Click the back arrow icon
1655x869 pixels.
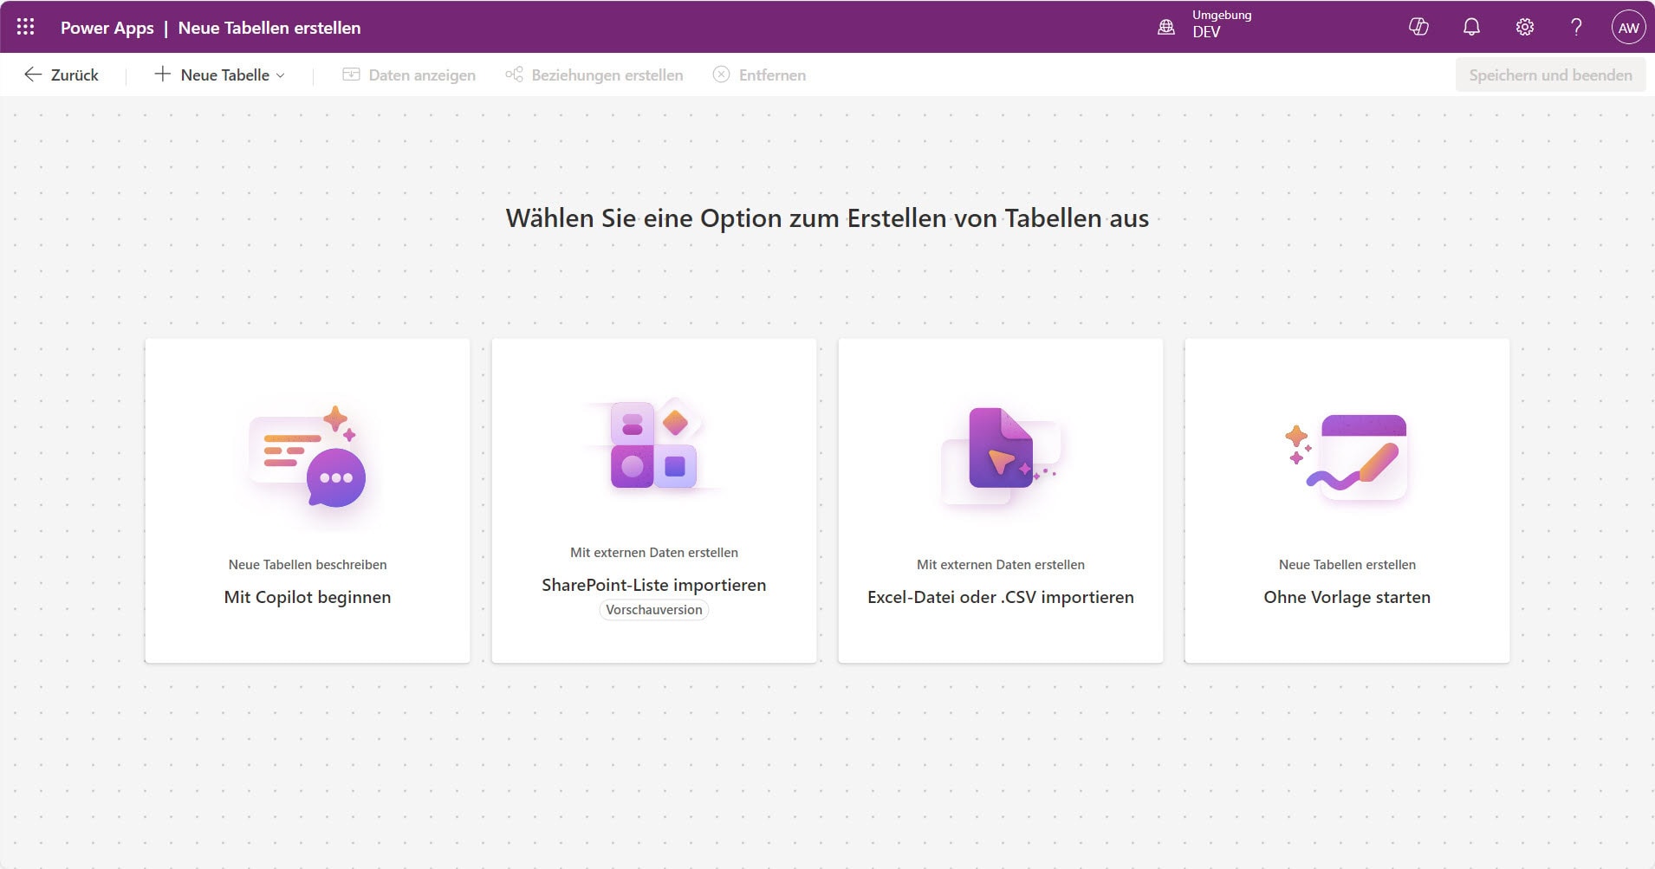point(33,75)
